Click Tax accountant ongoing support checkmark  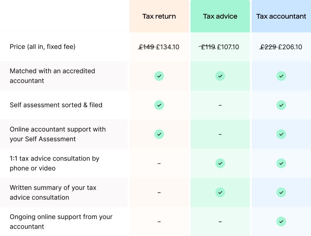[281, 222]
